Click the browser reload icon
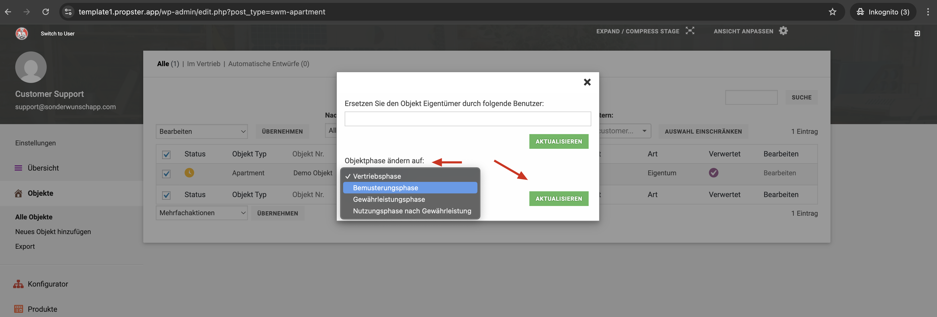 (x=45, y=12)
